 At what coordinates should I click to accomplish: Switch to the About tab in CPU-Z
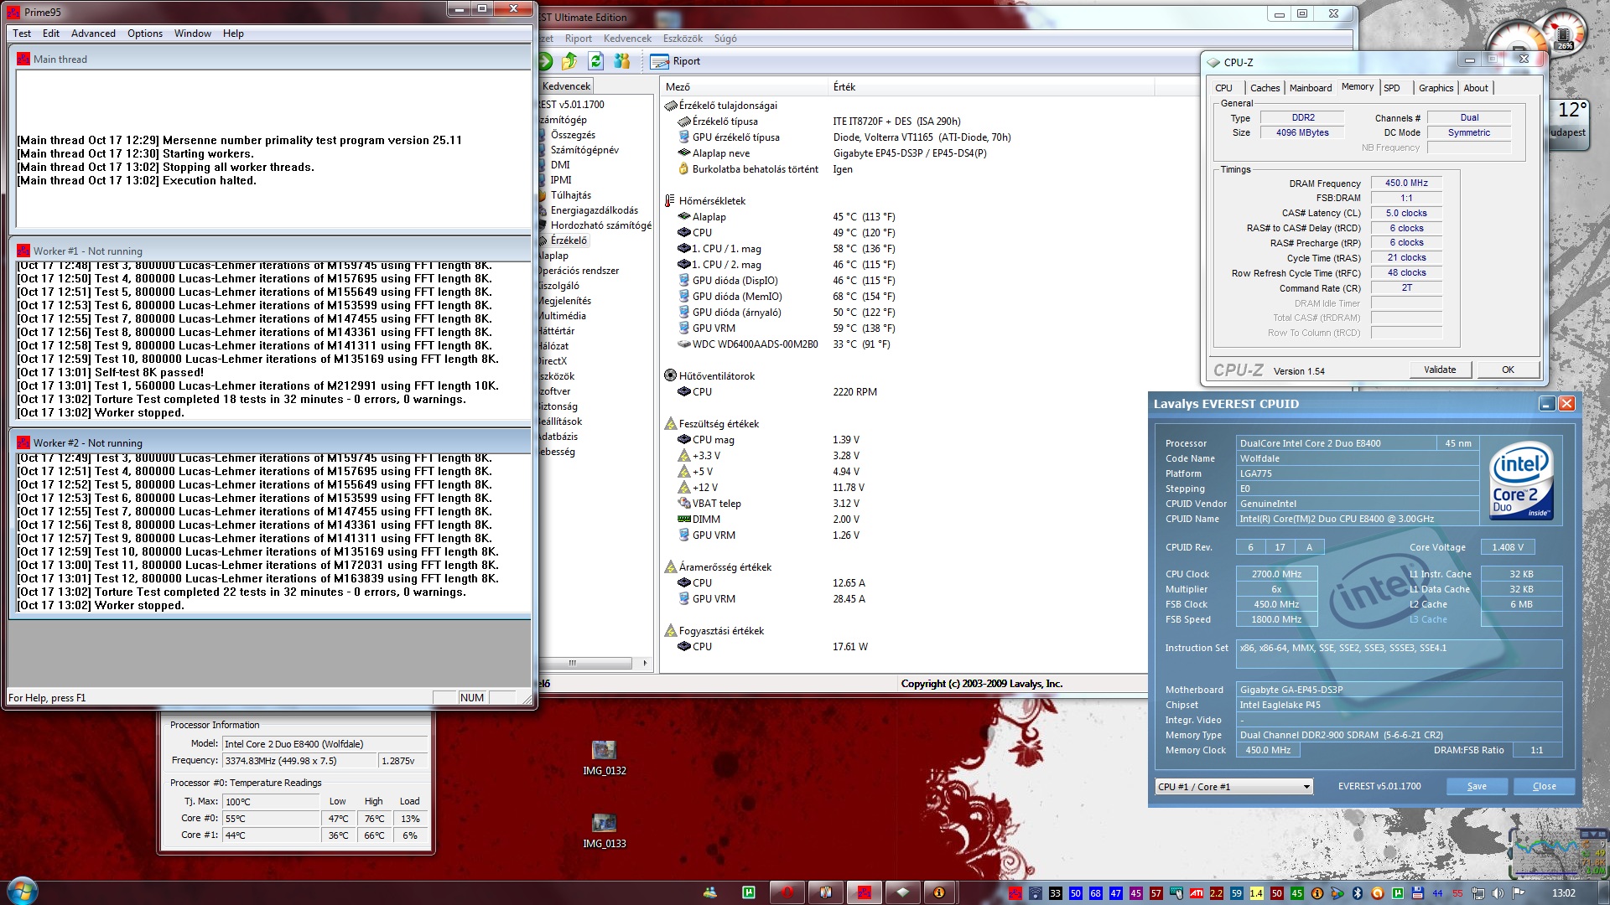click(x=1476, y=88)
